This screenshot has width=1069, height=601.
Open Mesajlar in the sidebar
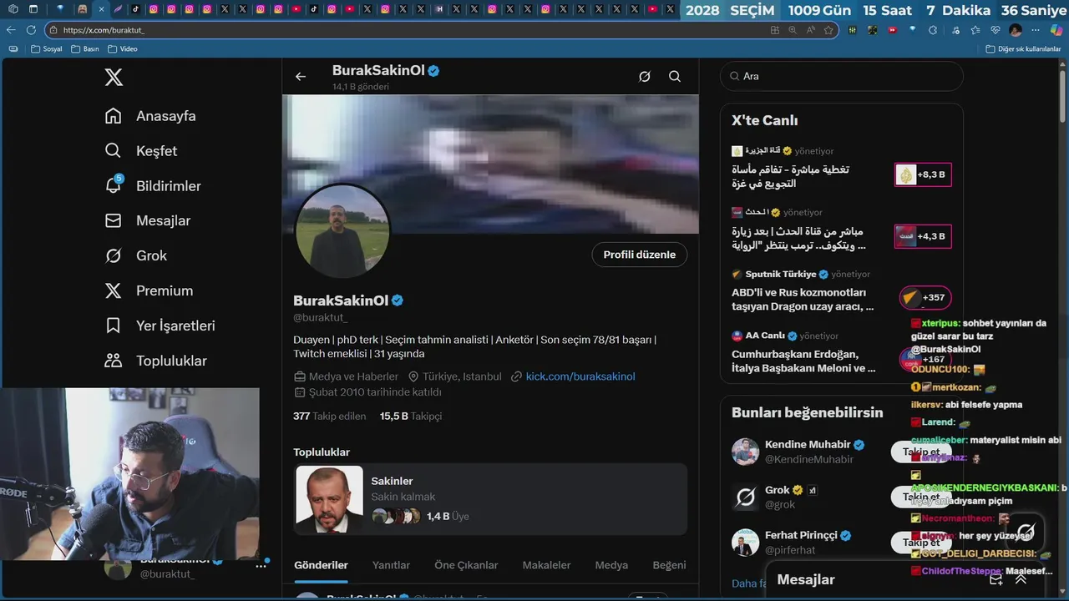coord(148,221)
